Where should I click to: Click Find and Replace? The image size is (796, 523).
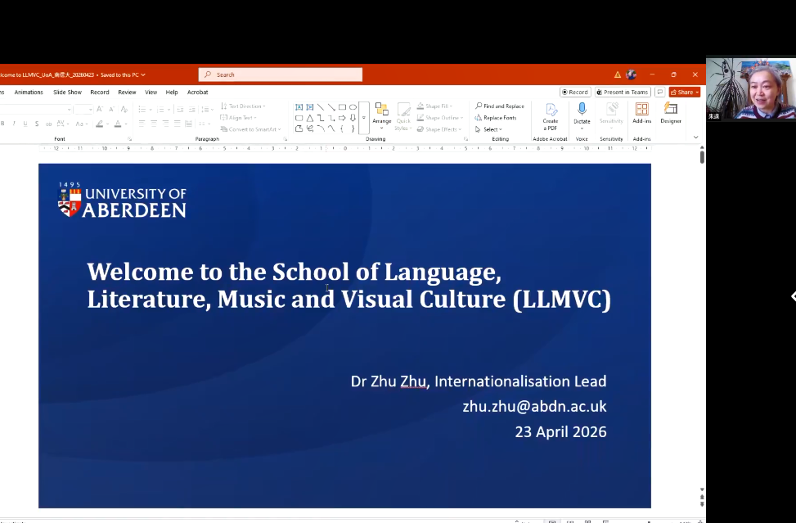coord(500,106)
